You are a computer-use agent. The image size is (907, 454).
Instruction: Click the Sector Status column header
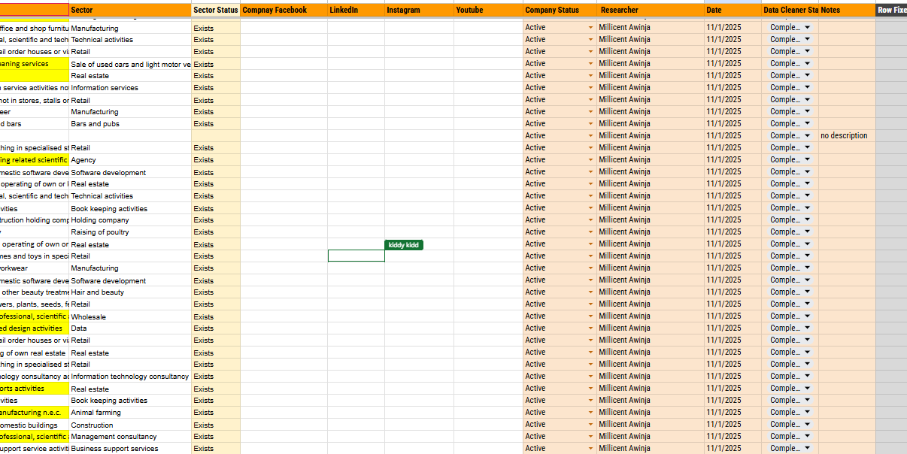(x=215, y=10)
